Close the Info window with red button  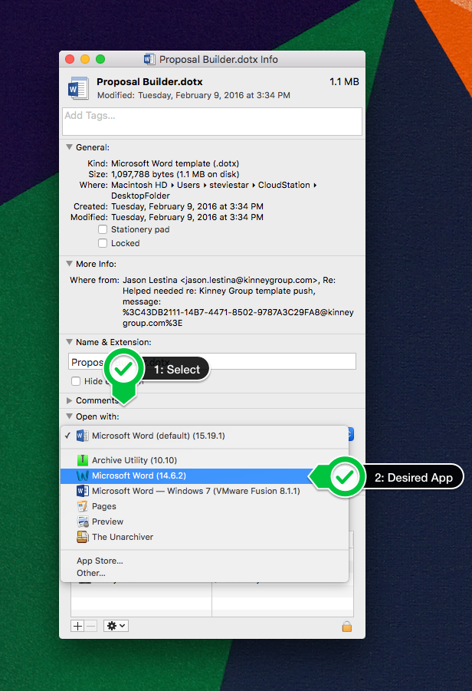point(70,59)
